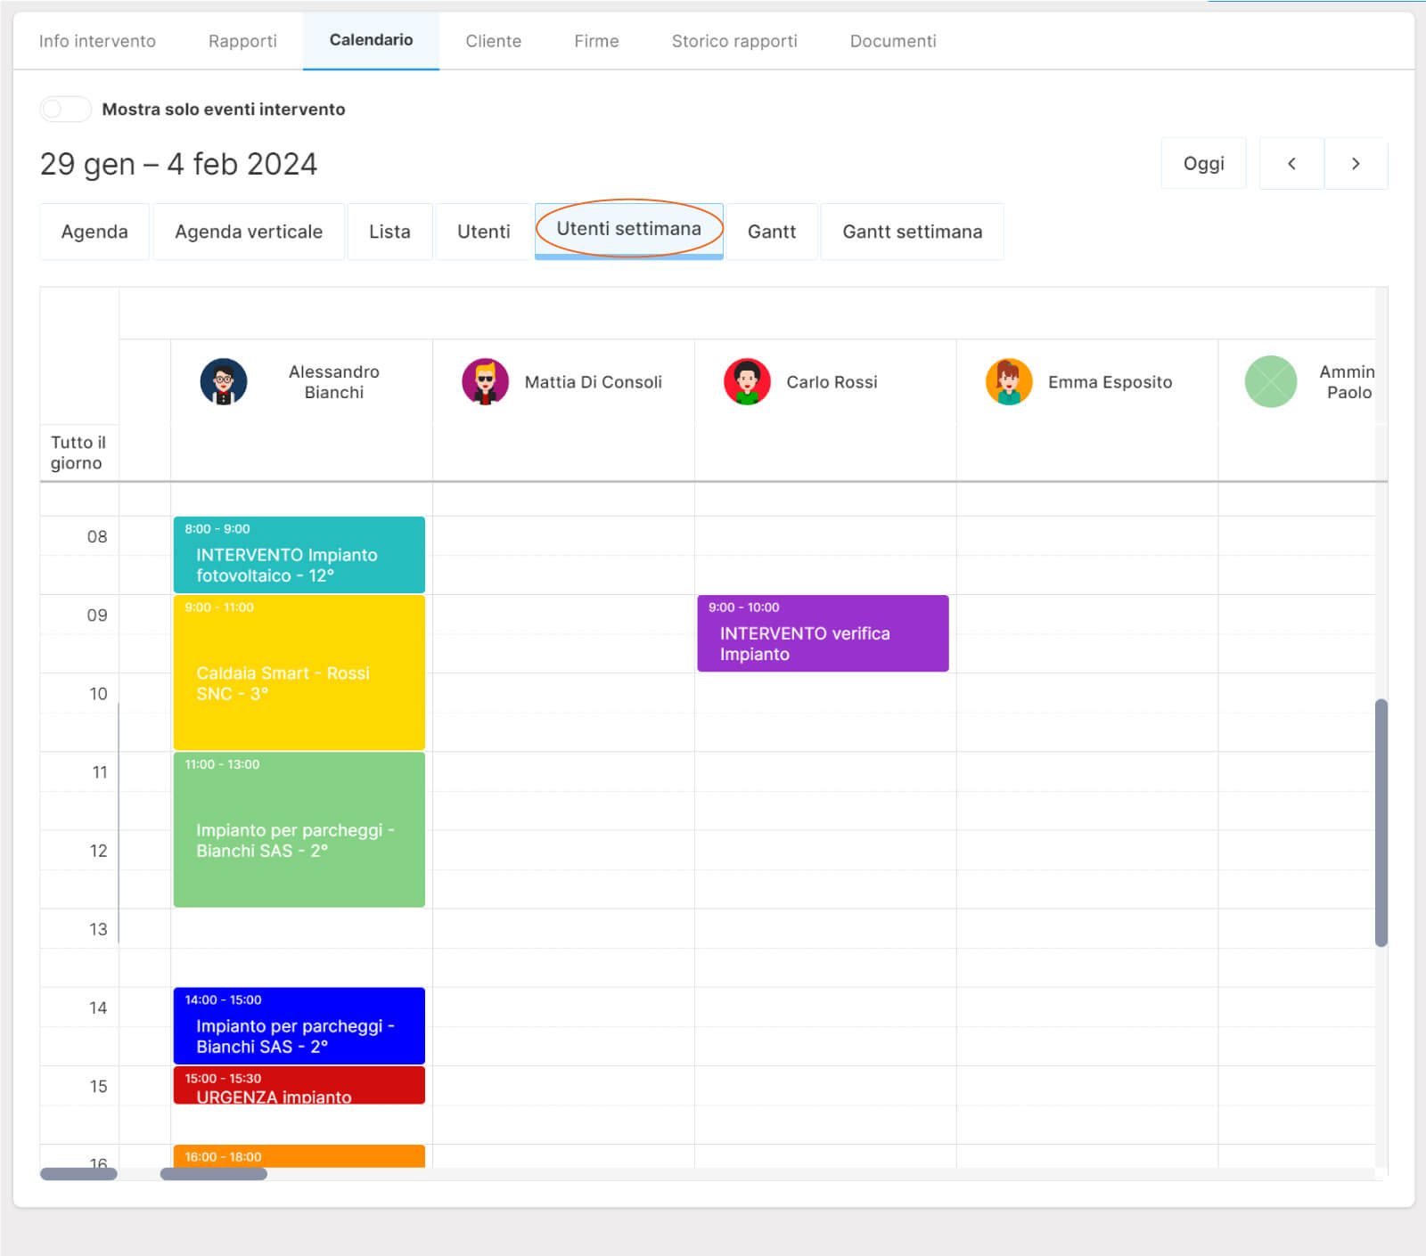This screenshot has height=1256, width=1426.
Task: Go to previous week with left chevron
Action: [x=1291, y=164]
